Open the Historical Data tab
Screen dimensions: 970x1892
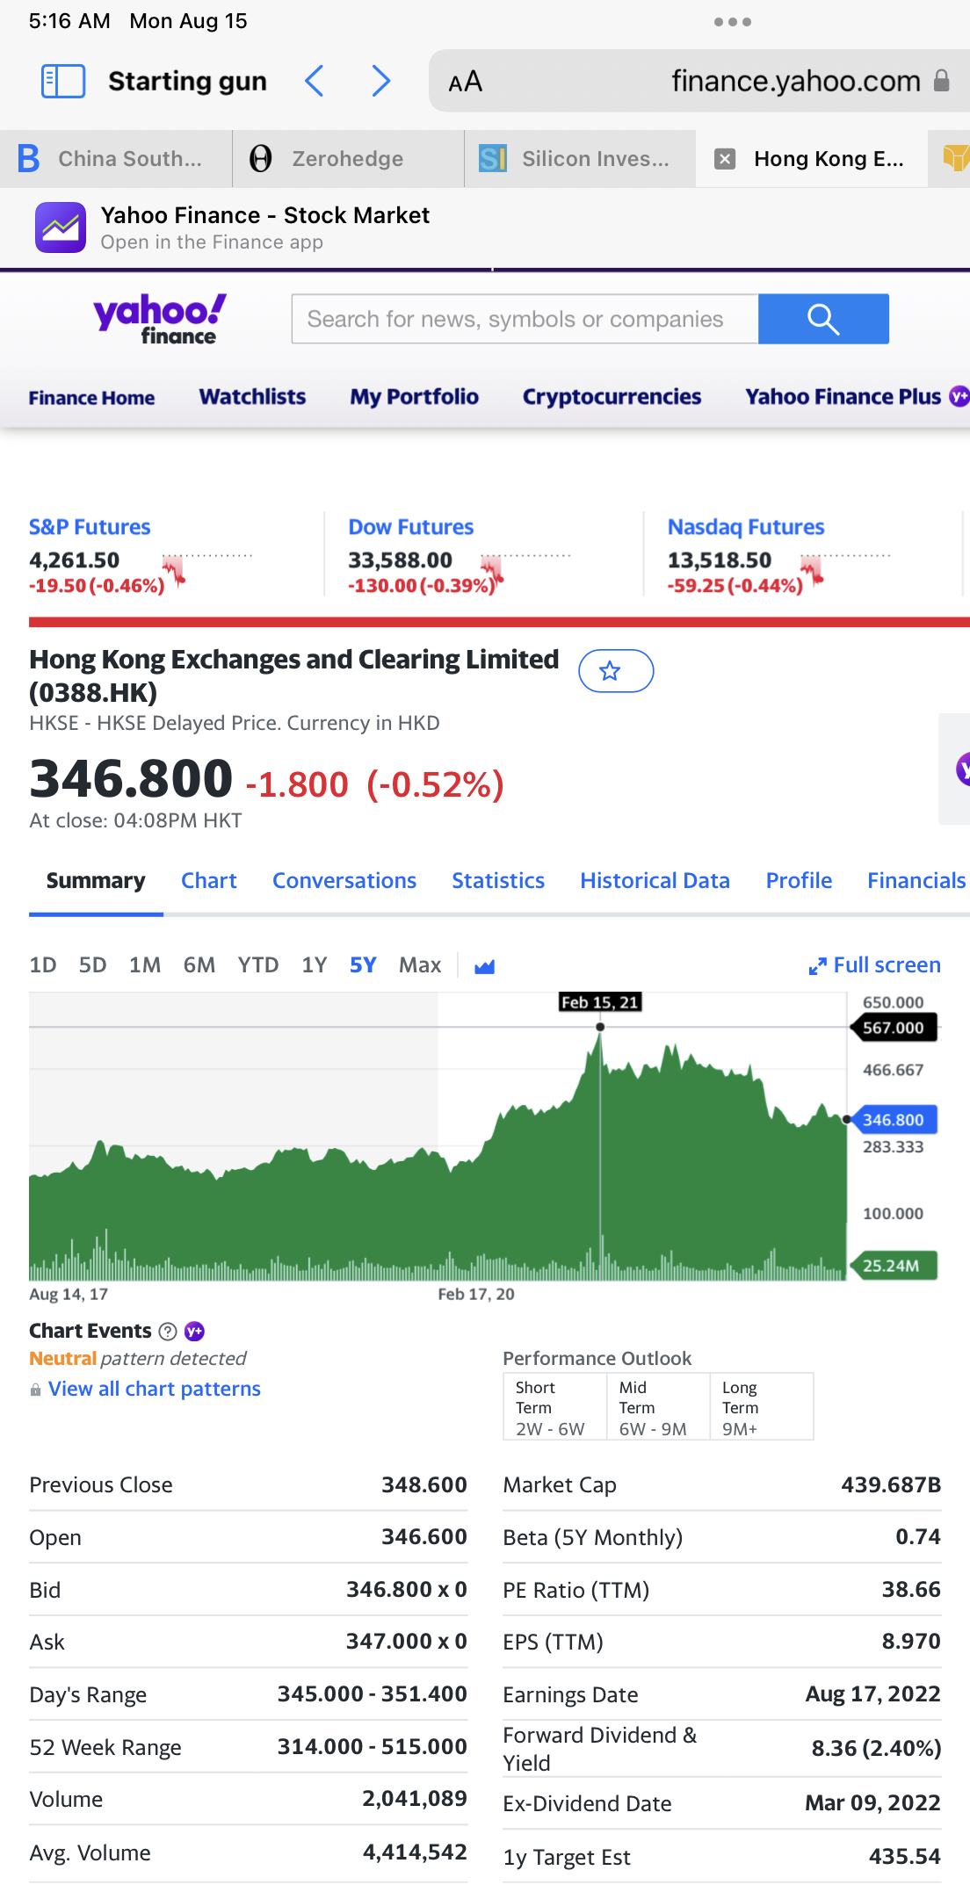point(655,880)
